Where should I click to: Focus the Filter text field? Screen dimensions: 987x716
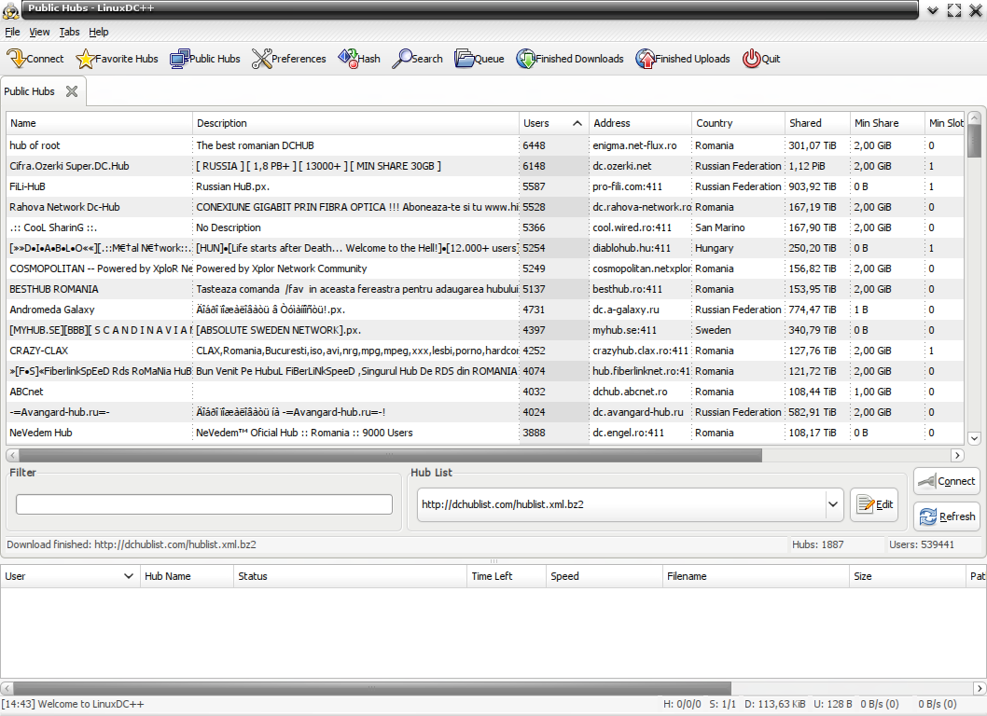204,504
